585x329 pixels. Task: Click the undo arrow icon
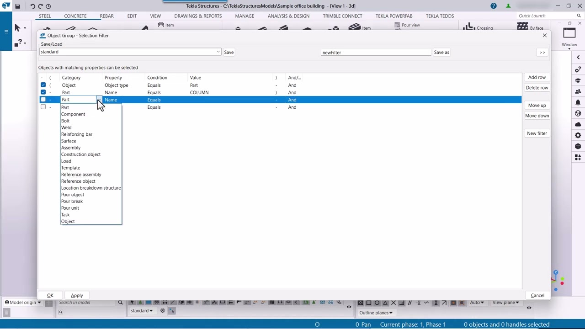point(32,6)
